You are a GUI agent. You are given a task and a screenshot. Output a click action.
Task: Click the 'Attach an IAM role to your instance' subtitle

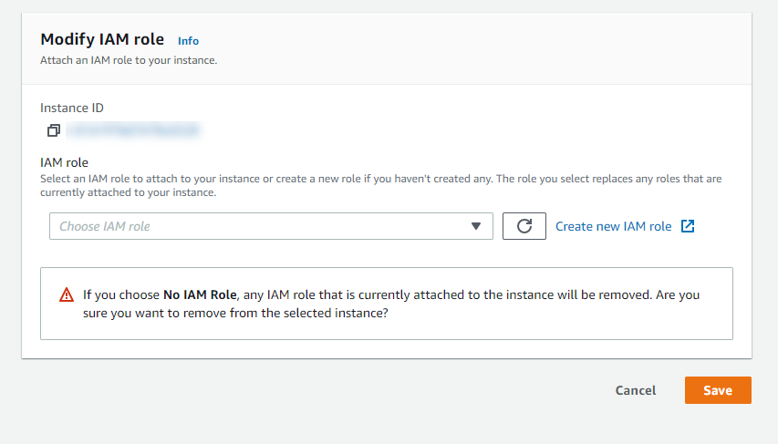click(x=128, y=60)
